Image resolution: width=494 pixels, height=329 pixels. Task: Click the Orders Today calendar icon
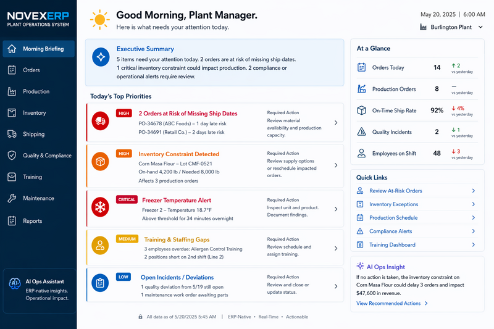tap(361, 67)
